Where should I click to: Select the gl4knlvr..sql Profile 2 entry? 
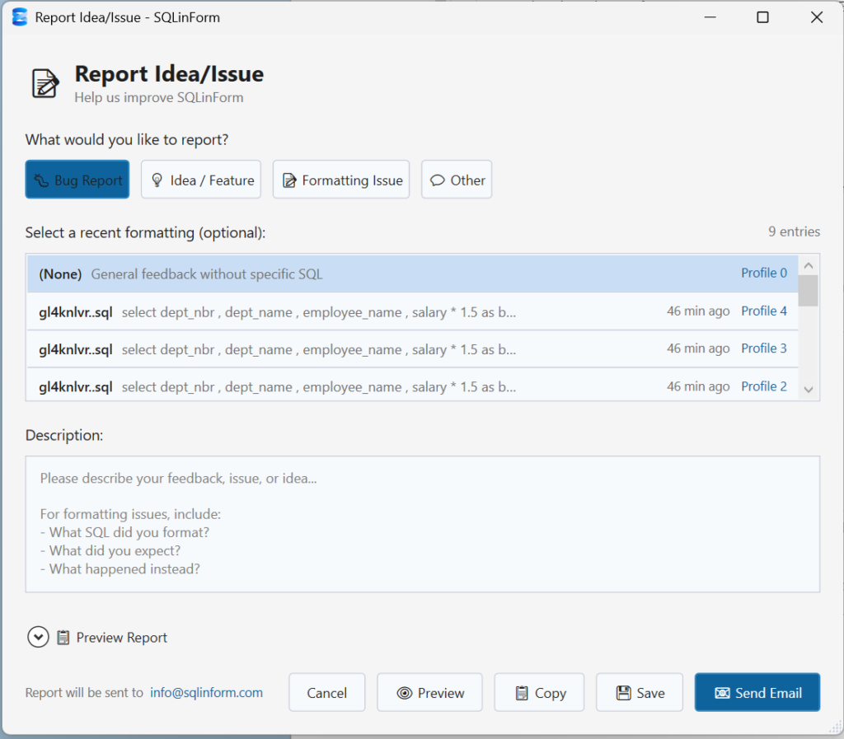tap(412, 385)
